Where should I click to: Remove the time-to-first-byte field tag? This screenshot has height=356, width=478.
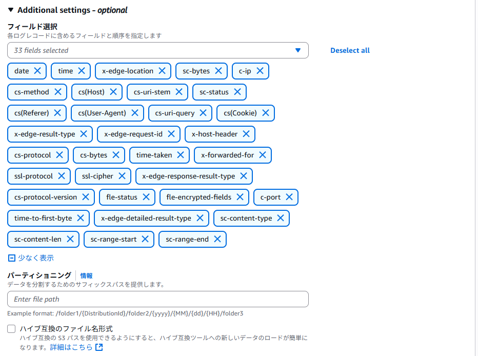tap(81, 218)
